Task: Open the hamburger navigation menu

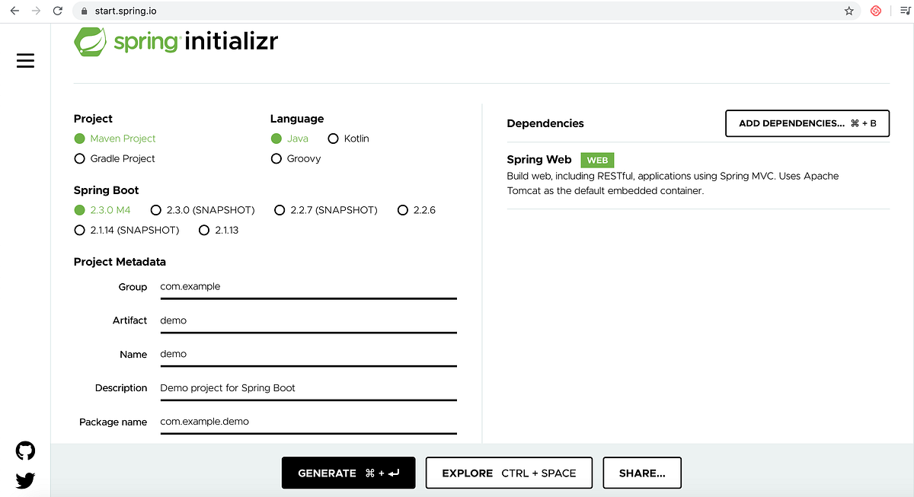Action: (25, 60)
